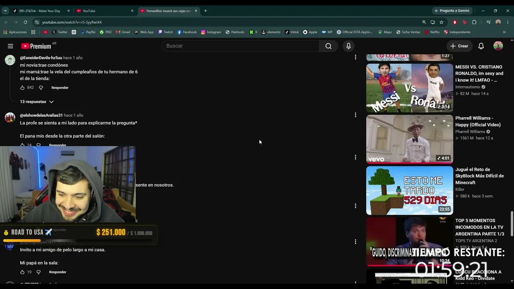Like the comment by @EsneiderDavila-hz5uu
Viewport: 514px width, 289px height.
[x=22, y=88]
